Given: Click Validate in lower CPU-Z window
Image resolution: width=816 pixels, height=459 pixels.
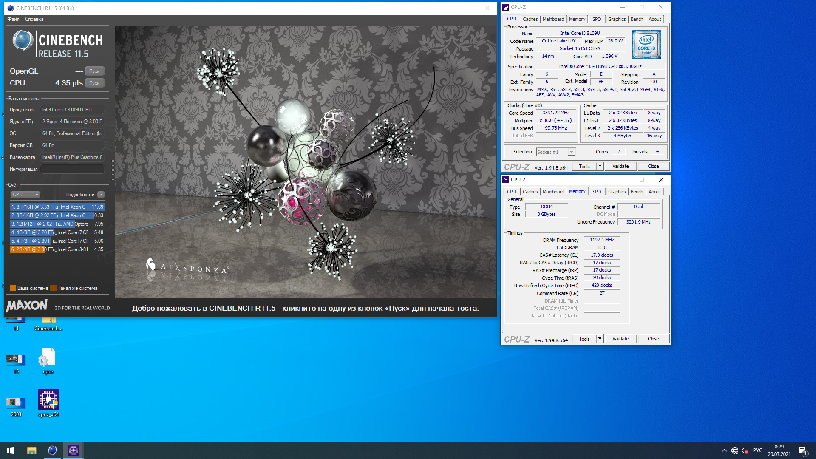Looking at the screenshot, I should [620, 339].
